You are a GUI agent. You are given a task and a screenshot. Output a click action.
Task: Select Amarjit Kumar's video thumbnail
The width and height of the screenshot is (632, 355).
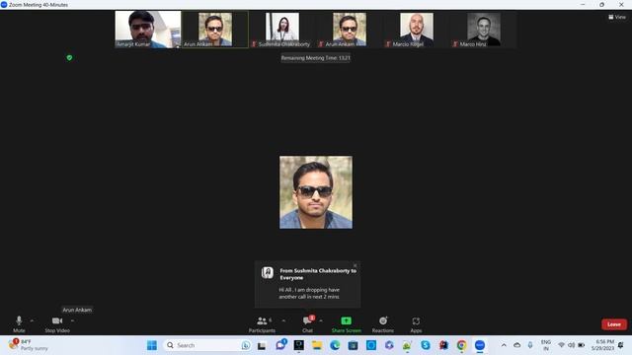click(x=148, y=30)
